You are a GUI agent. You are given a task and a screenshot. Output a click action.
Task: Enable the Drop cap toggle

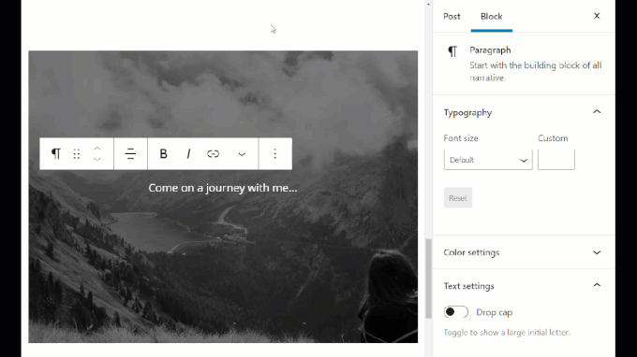pyautogui.click(x=456, y=312)
